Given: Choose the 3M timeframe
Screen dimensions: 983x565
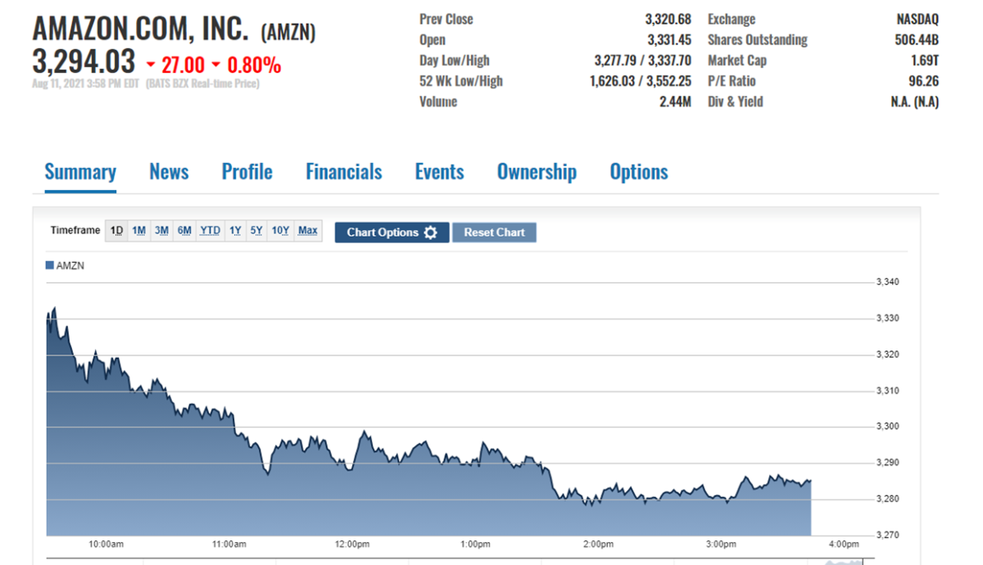Looking at the screenshot, I should 162,231.
